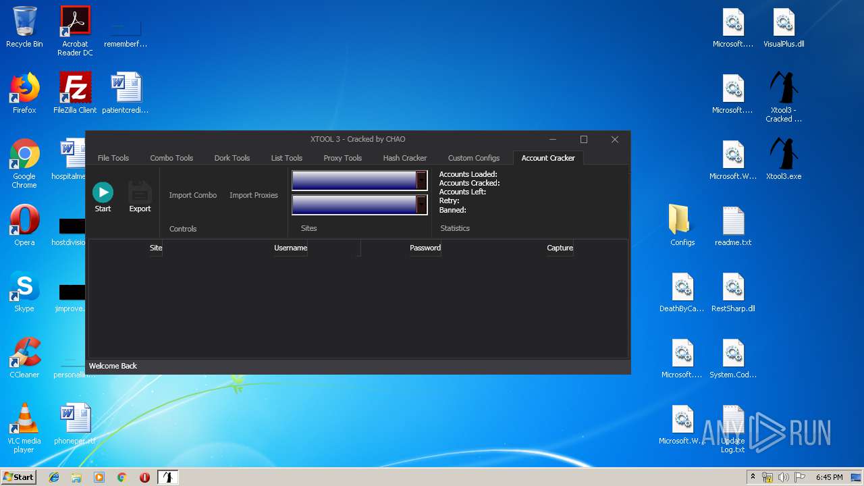864x486 pixels.
Task: Switch to the Hash Cracker tab
Action: coord(405,158)
